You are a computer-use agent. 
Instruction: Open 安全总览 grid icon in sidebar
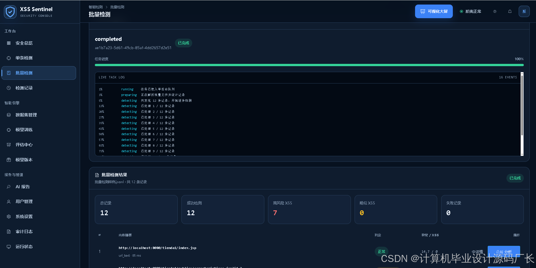pos(9,43)
